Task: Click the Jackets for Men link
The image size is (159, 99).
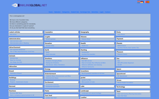Action: coord(86,80)
